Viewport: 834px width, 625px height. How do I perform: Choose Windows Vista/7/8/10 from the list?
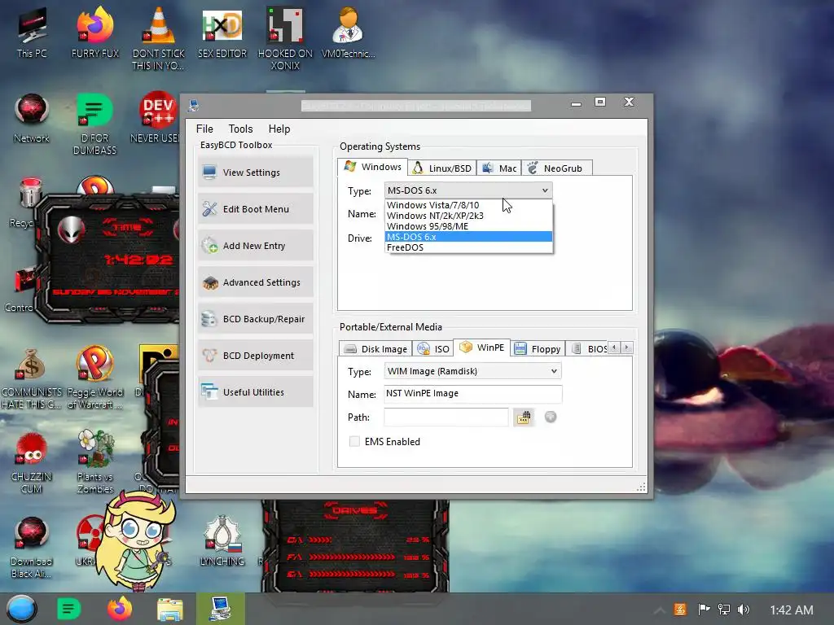click(468, 205)
